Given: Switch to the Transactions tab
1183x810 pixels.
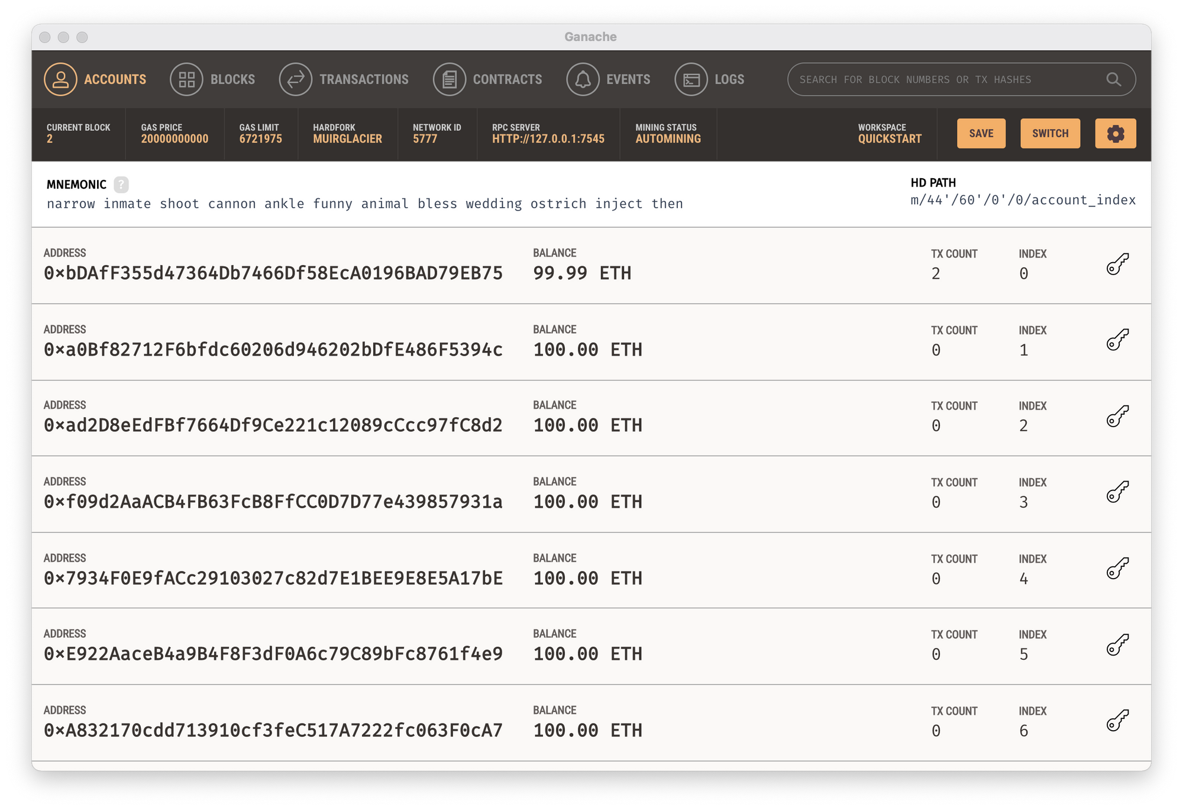Looking at the screenshot, I should click(x=344, y=79).
